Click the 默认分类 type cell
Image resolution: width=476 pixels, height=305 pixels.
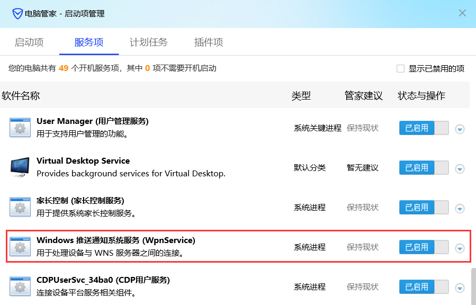point(310,167)
